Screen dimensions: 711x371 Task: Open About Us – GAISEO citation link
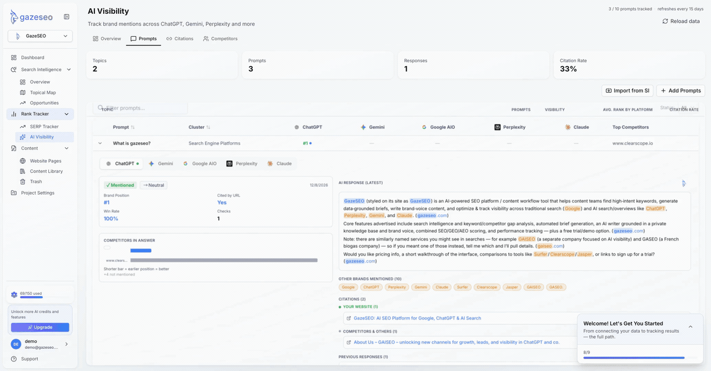[457, 342]
